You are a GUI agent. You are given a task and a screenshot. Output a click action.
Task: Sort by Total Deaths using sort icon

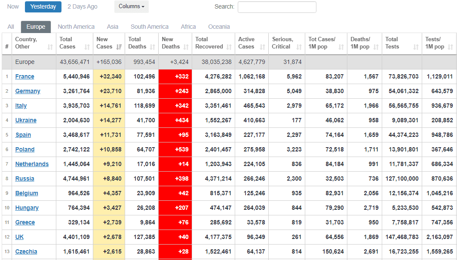153,47
